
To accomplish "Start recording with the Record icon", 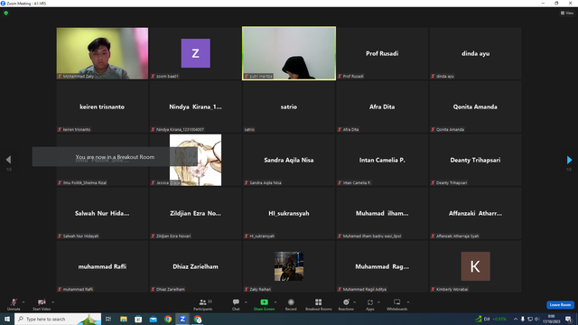I will click(291, 302).
